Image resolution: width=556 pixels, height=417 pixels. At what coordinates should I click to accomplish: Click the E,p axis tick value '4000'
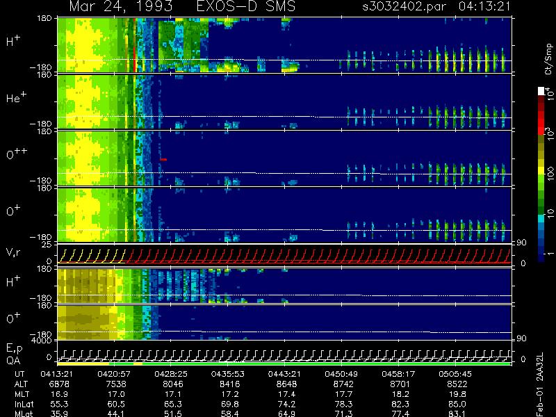point(42,340)
